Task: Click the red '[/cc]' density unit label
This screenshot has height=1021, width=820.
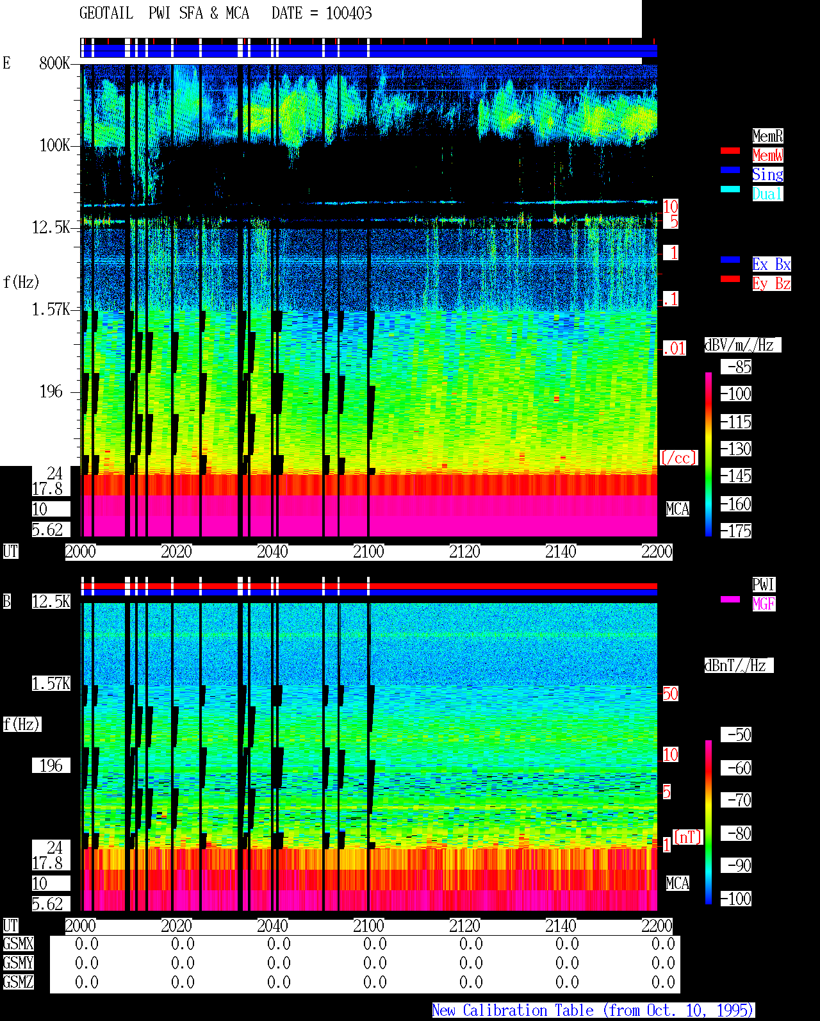Action: [678, 458]
